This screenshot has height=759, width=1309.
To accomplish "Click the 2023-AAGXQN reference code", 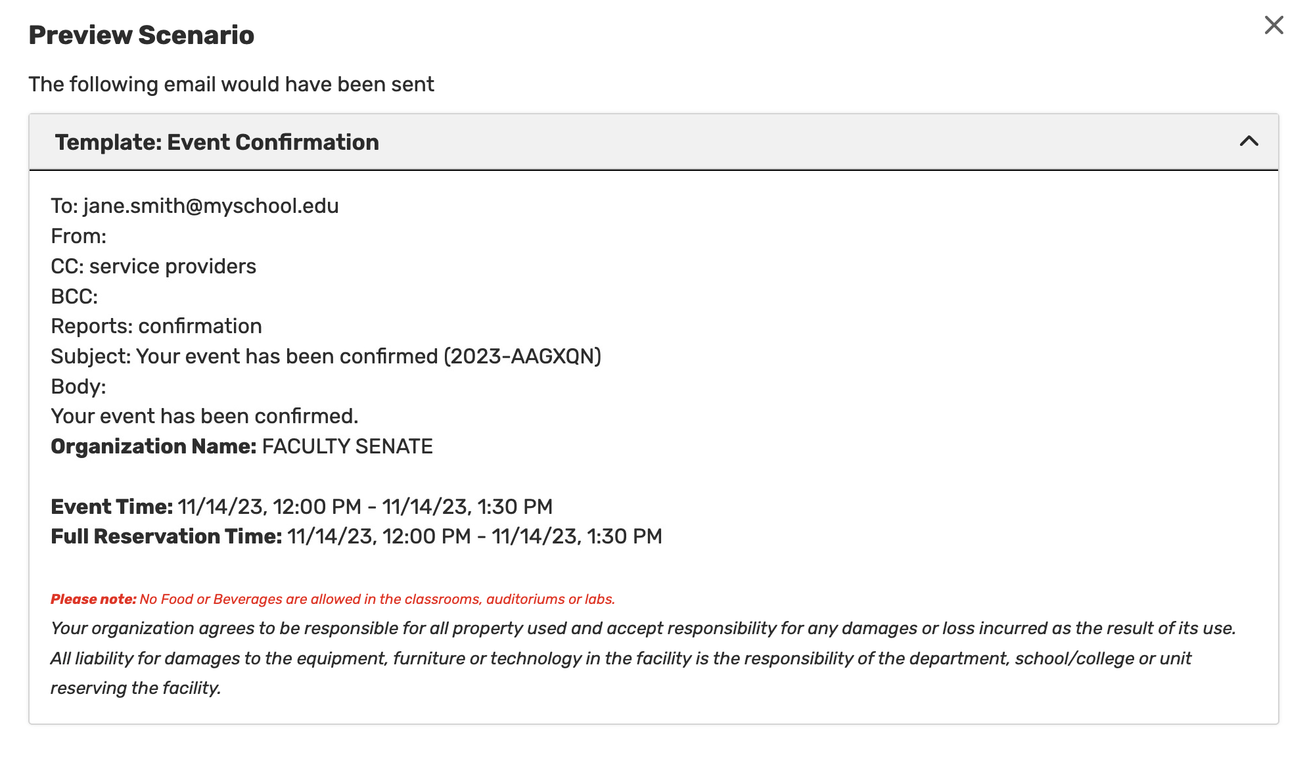I will [522, 356].
